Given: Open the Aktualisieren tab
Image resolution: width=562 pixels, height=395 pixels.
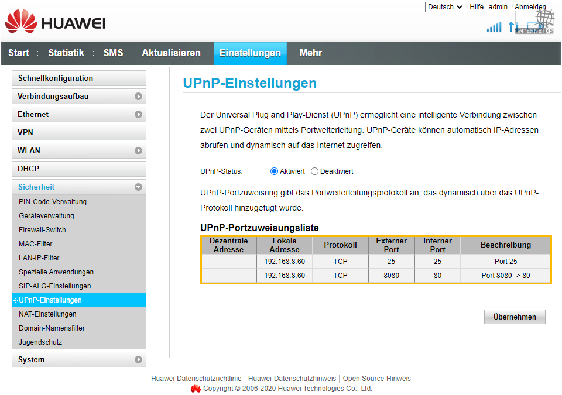Looking at the screenshot, I should click(172, 53).
